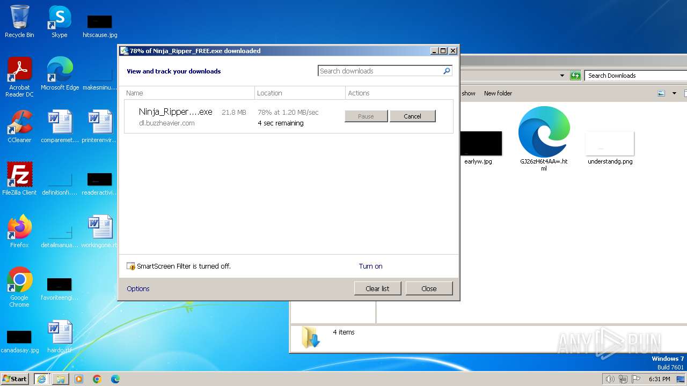Open Acrobat Reader DC shortcut
This screenshot has height=386, width=687.
tap(19, 77)
